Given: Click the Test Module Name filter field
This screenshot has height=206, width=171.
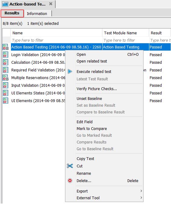Looking at the screenshot, I should pos(126,40).
